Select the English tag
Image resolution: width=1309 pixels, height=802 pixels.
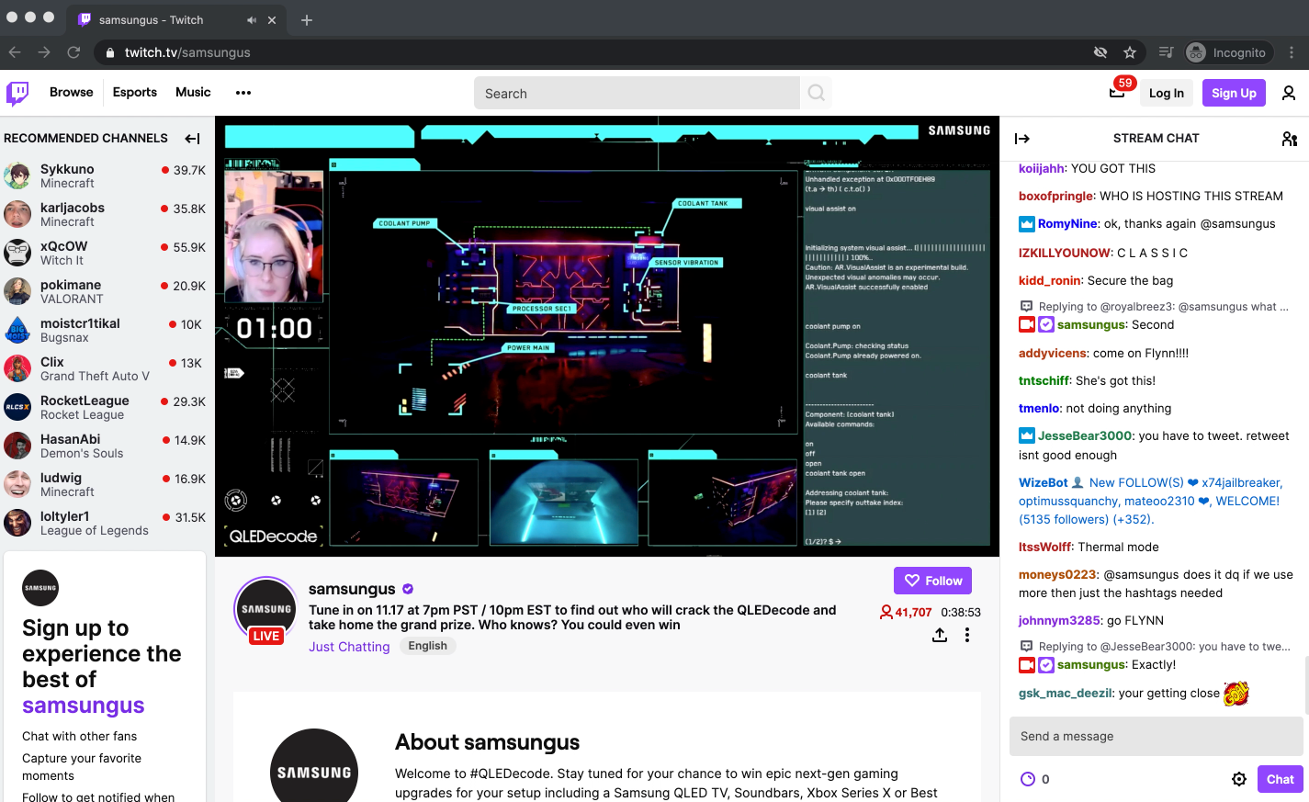point(428,646)
